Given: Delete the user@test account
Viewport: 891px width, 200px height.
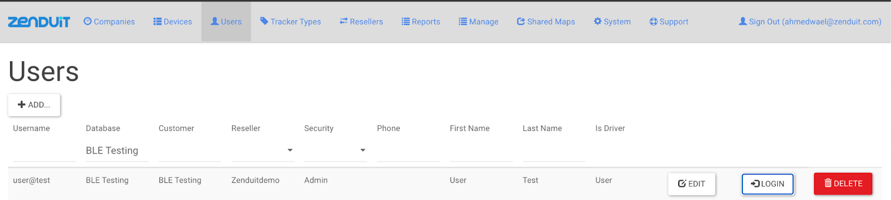Looking at the screenshot, I should [843, 183].
